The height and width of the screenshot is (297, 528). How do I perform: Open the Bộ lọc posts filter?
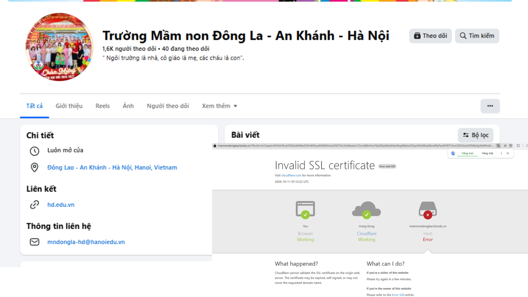tap(476, 135)
